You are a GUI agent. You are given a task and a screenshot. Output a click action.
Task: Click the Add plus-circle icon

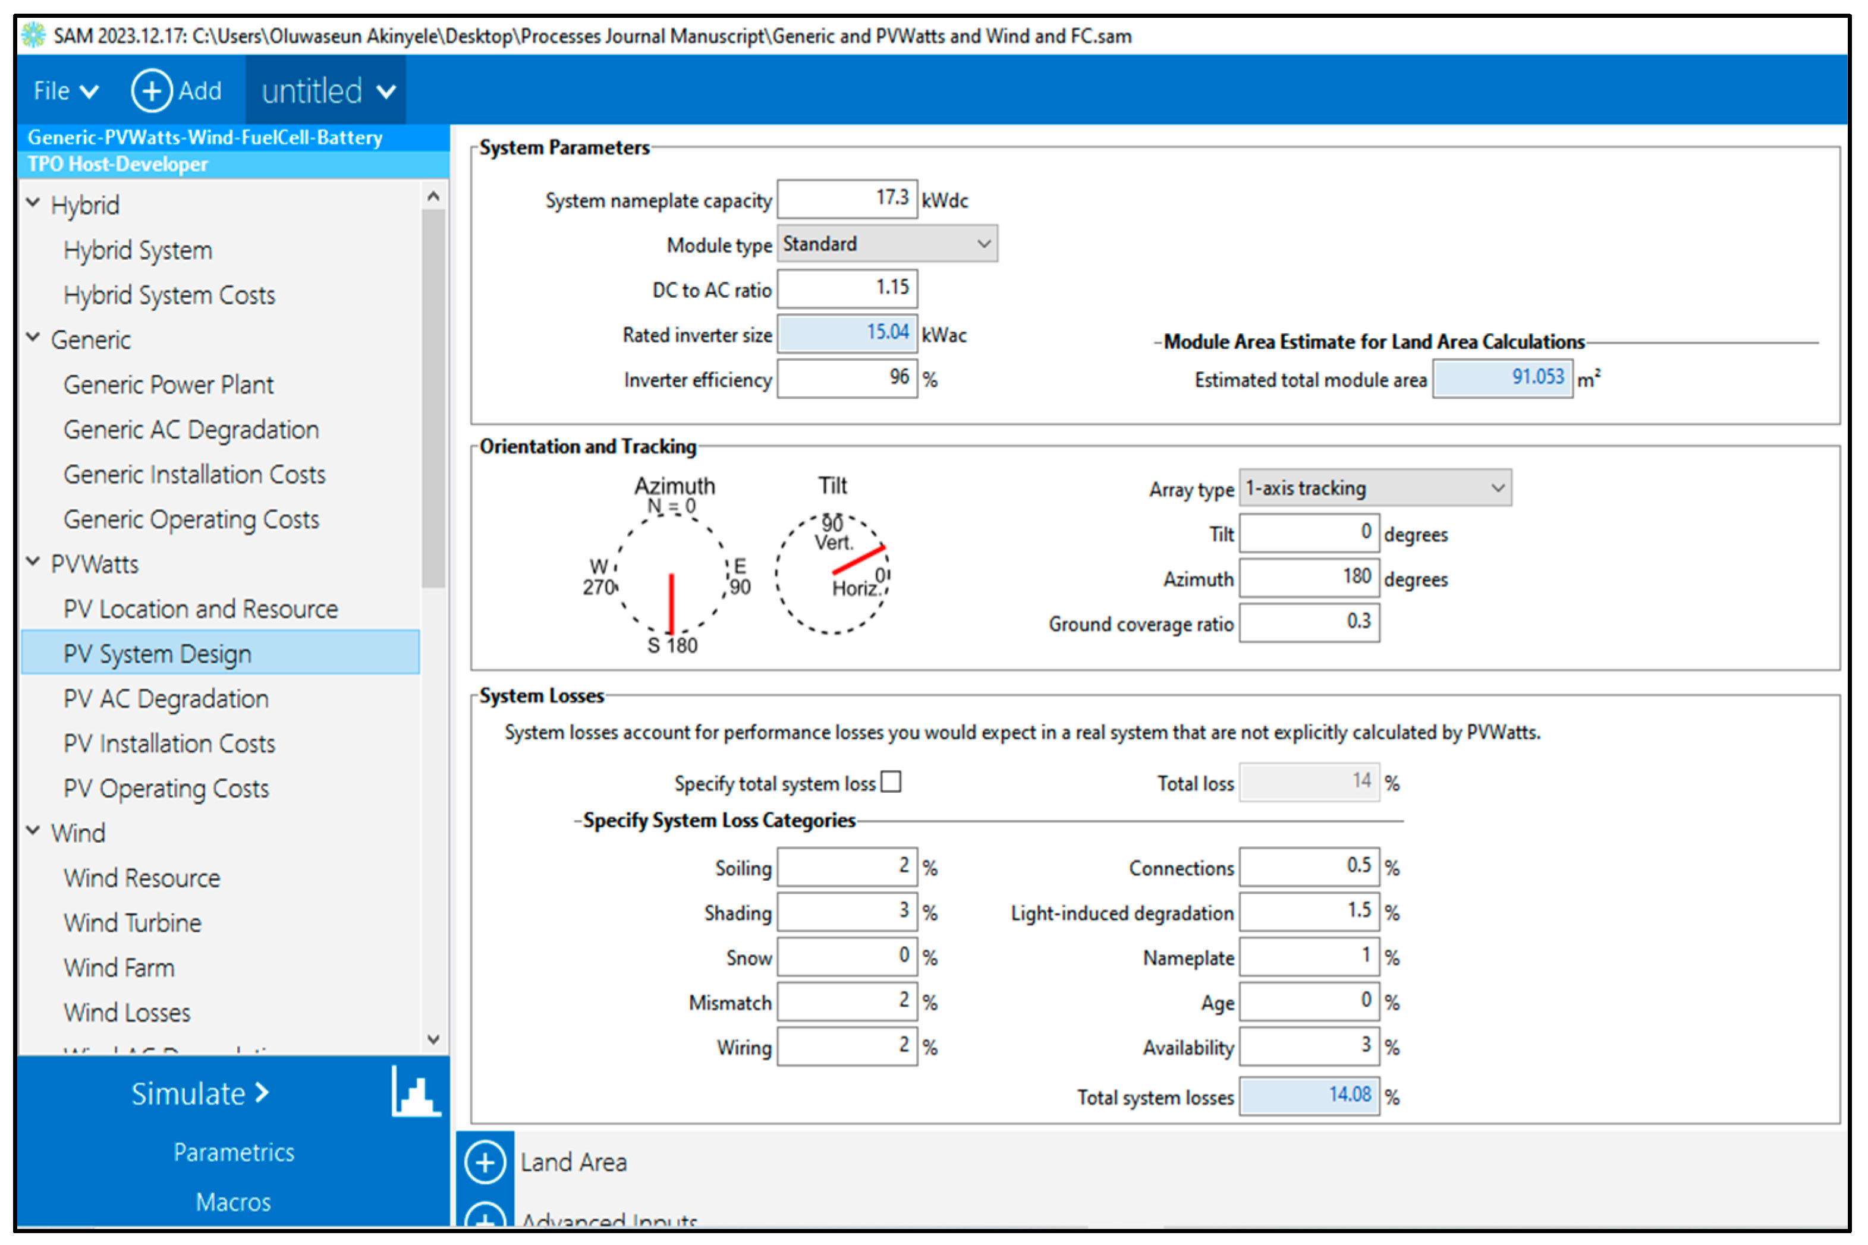tap(151, 90)
